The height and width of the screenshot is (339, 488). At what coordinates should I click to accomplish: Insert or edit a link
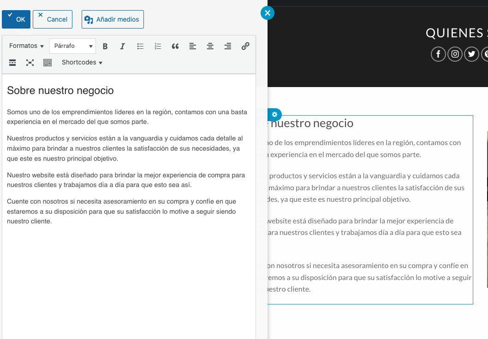(x=245, y=46)
